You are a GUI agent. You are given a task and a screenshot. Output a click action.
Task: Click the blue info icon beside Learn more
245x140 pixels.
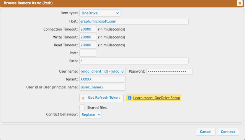[x=129, y=98]
